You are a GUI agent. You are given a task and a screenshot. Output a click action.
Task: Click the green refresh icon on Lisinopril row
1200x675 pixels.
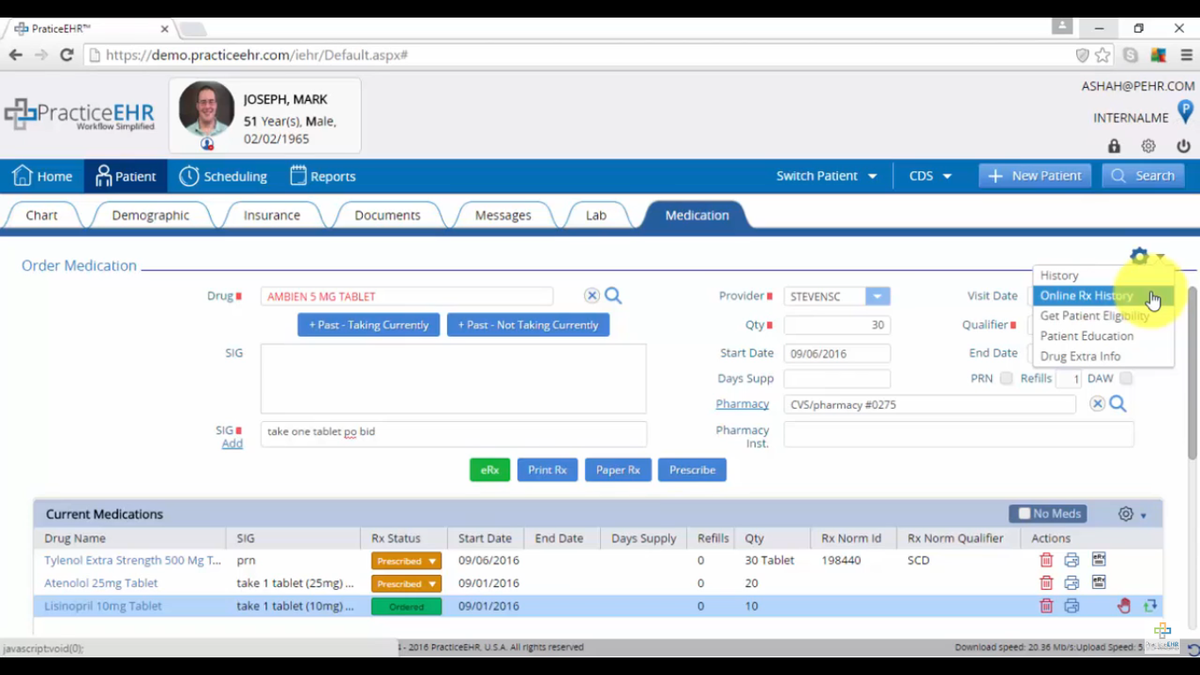point(1150,606)
